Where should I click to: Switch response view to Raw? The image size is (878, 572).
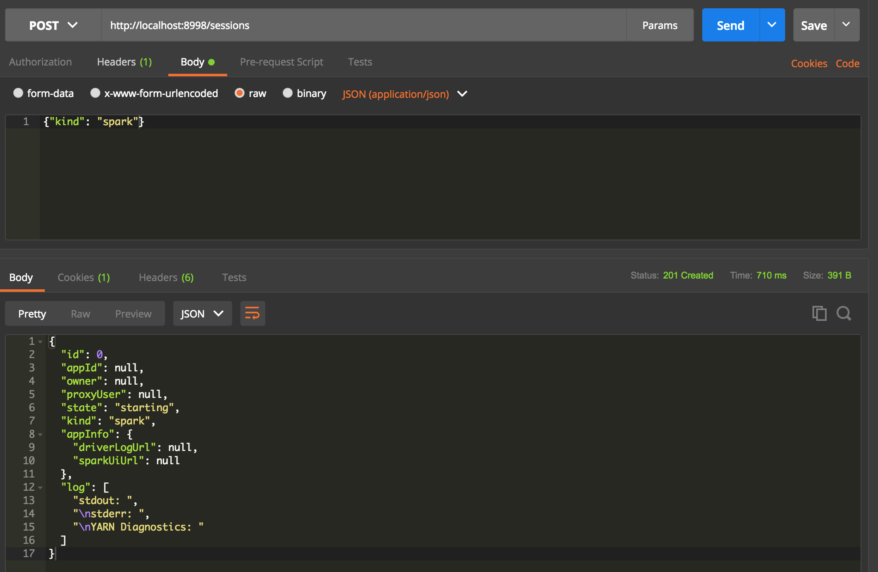pyautogui.click(x=80, y=314)
